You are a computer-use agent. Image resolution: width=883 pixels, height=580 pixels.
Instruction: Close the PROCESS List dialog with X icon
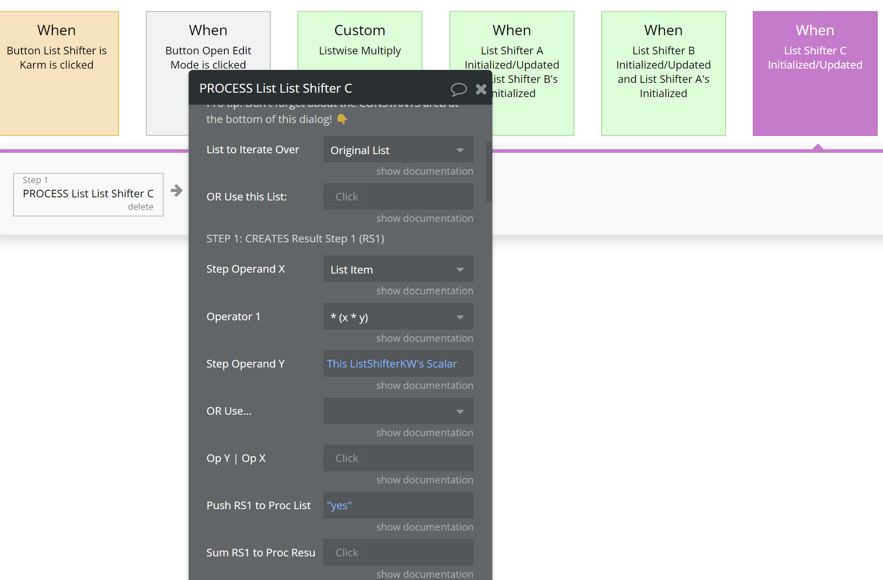(481, 89)
